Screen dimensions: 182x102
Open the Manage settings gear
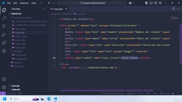click(4, 87)
